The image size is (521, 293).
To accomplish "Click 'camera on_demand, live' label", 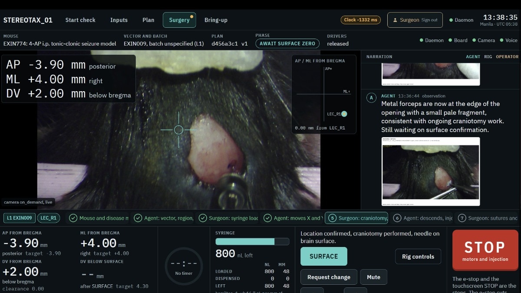I will click(x=28, y=202).
